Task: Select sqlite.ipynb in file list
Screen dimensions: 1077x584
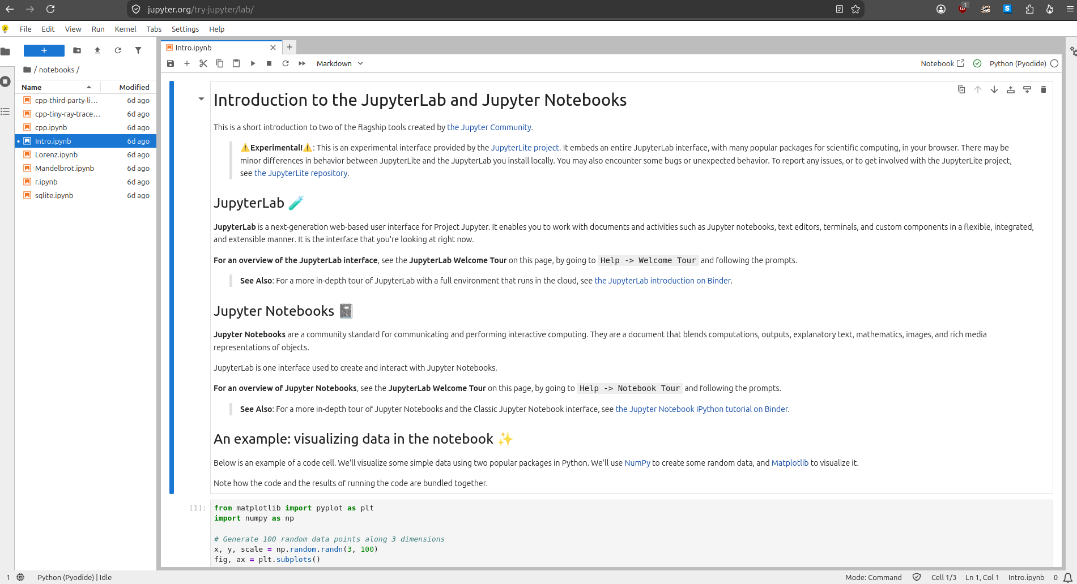Action: point(86,195)
